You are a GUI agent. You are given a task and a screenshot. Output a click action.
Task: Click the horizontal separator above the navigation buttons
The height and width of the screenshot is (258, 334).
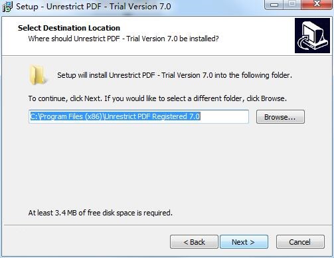coord(167,225)
